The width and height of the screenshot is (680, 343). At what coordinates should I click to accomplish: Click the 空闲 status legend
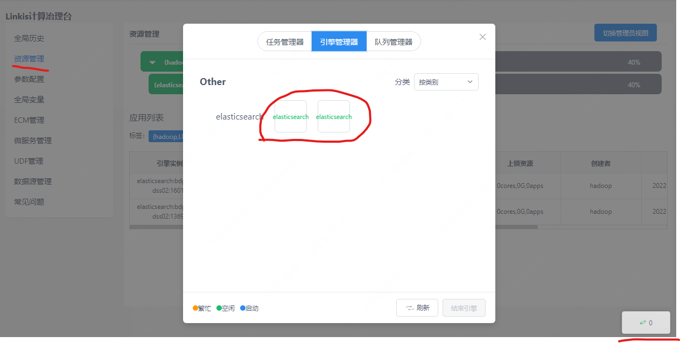tap(226, 309)
